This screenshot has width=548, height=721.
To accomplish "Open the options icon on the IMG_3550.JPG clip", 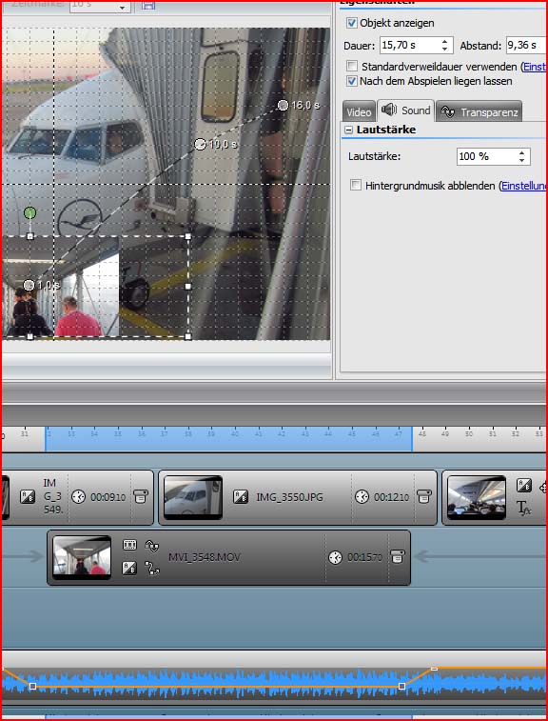I will click(x=423, y=496).
